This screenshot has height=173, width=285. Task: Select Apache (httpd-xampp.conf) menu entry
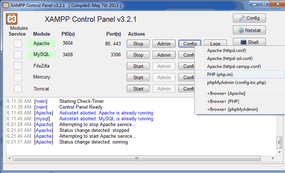point(240,66)
